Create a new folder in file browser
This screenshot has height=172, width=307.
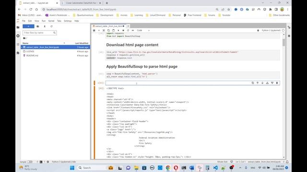click(38, 26)
